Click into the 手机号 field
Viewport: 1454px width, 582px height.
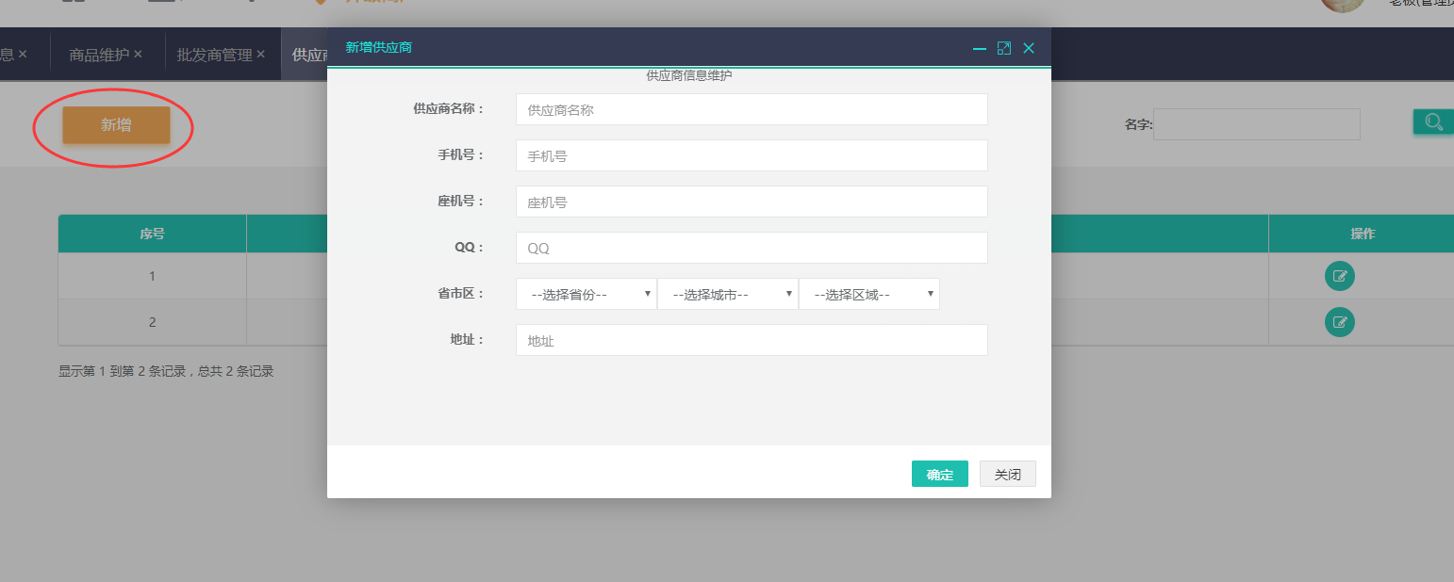pos(751,155)
